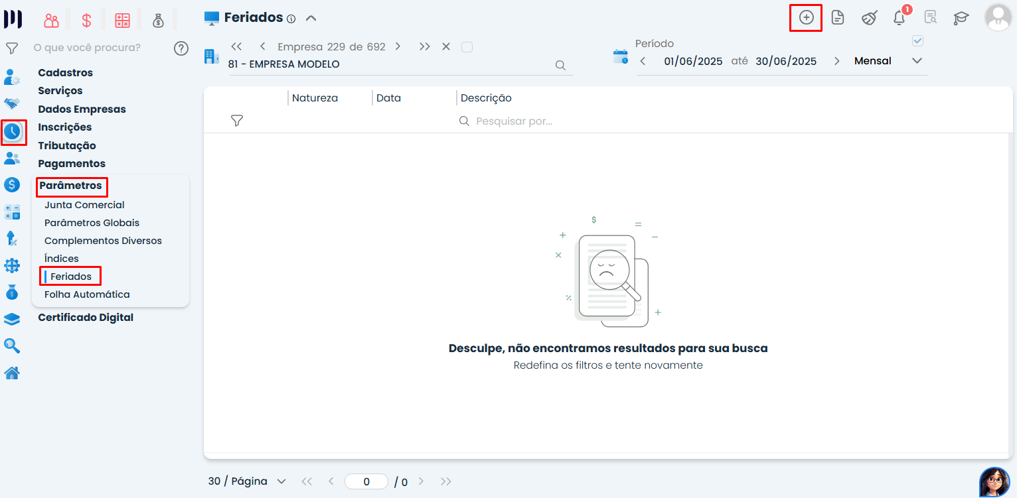Click the add new holiday plus icon
This screenshot has height=498, width=1017.
point(806,18)
